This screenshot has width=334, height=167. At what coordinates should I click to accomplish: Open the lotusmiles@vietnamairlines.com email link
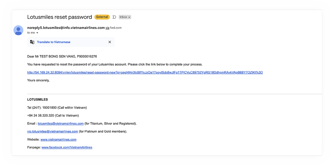tap(60, 123)
